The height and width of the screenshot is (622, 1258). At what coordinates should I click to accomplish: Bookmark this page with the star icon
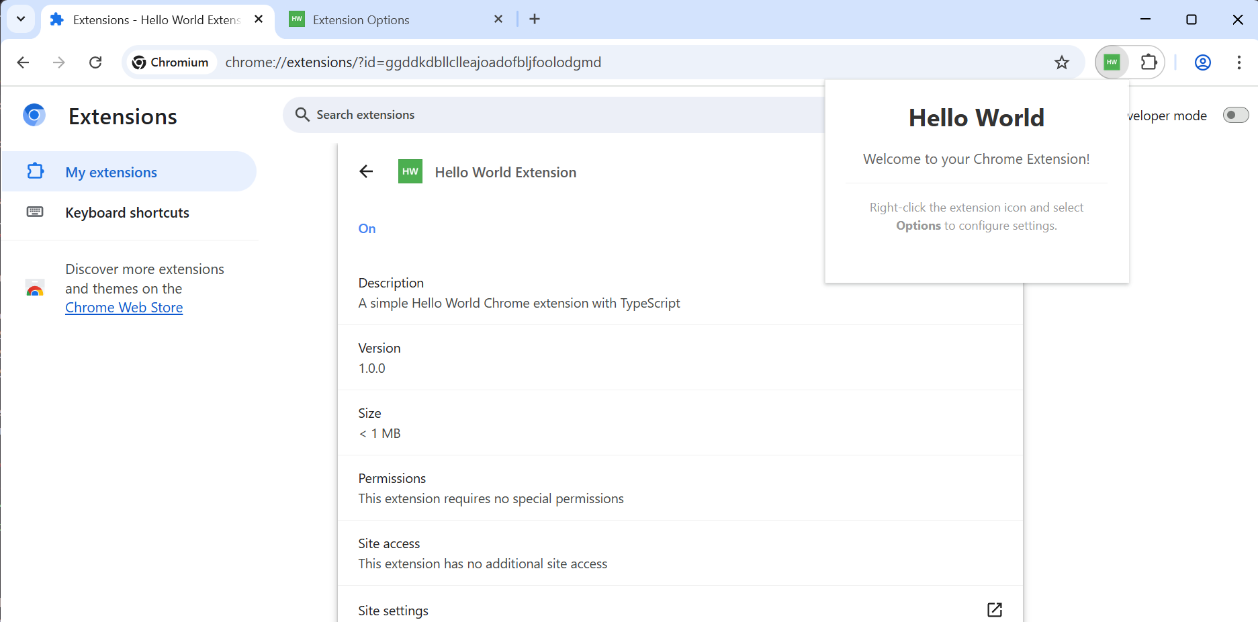click(x=1062, y=62)
